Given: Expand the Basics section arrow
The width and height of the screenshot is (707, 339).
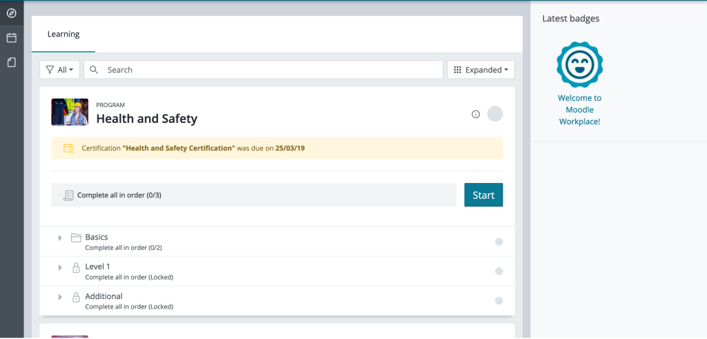Looking at the screenshot, I should click(60, 238).
